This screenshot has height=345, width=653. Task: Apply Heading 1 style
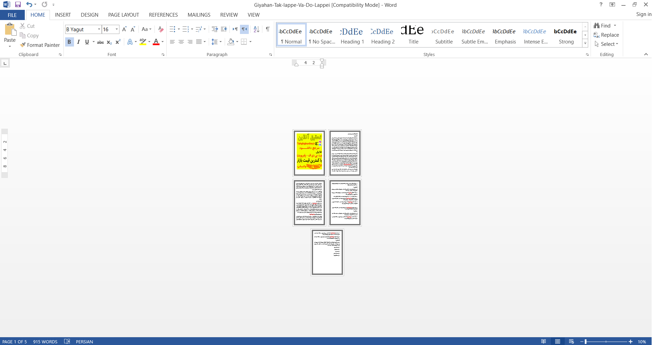352,35
